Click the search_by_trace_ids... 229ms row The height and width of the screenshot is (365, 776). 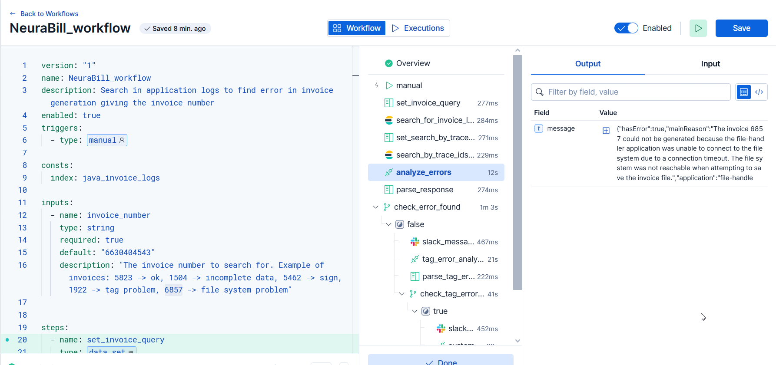tap(436, 155)
